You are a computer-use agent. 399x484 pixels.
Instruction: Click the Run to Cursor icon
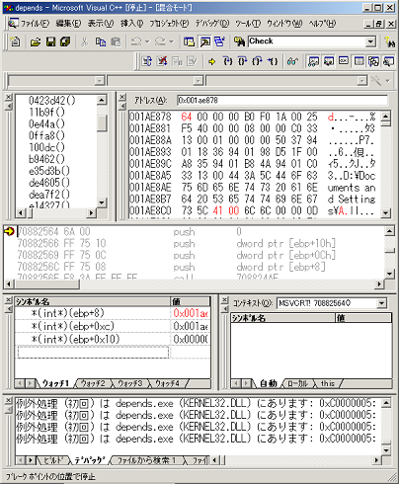coord(273,61)
